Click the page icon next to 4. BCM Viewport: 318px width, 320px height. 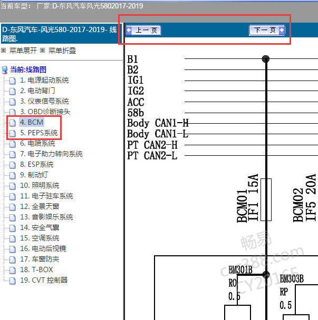point(13,123)
